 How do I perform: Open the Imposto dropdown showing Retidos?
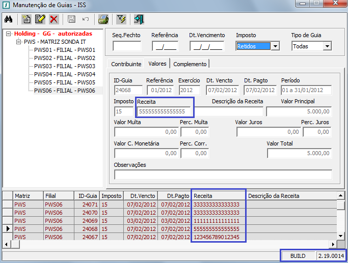pyautogui.click(x=275, y=46)
